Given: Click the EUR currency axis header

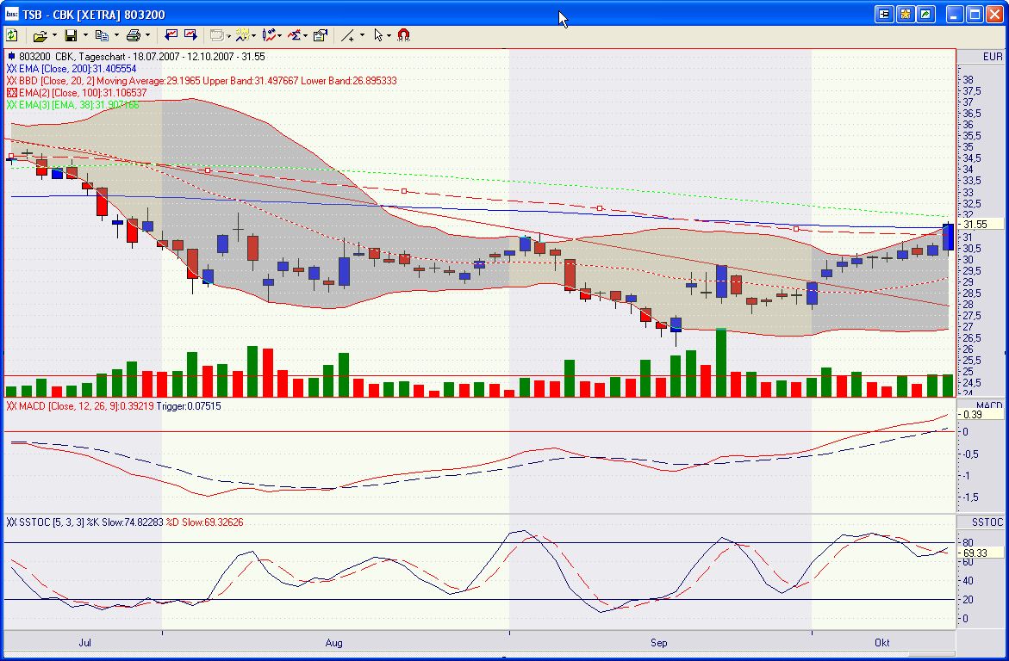Looking at the screenshot, I should click(x=993, y=57).
